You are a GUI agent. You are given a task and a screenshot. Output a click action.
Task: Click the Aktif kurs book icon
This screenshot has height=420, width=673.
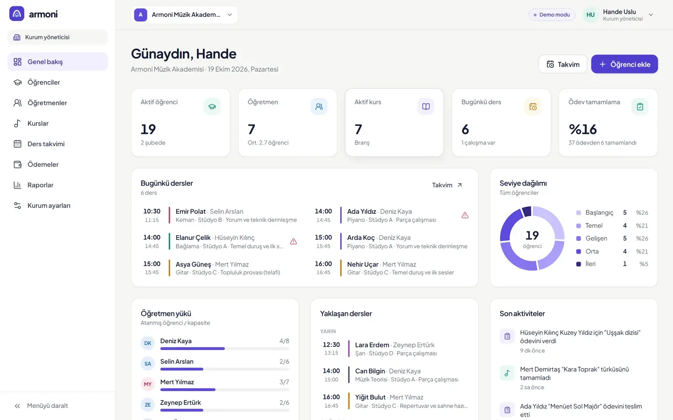pyautogui.click(x=426, y=107)
